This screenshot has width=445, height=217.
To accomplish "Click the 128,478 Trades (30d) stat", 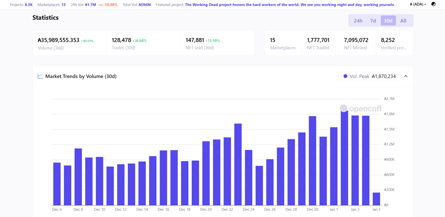I will (x=121, y=40).
